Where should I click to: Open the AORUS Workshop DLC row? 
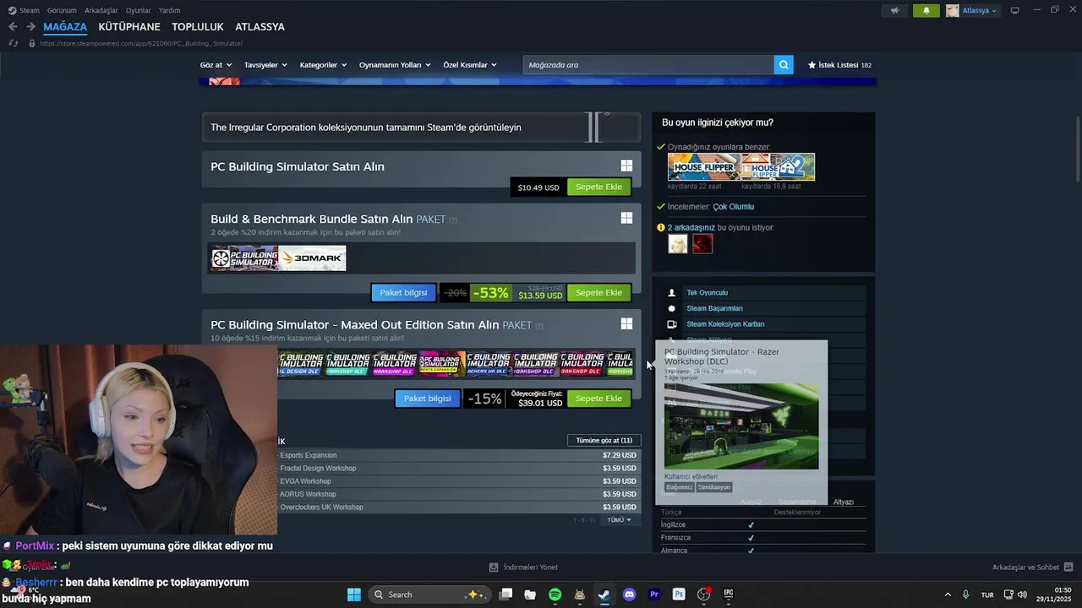coord(459,494)
